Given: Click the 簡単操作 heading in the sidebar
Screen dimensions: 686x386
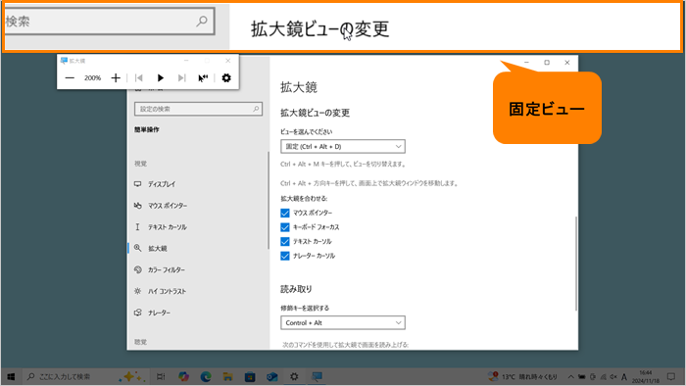Looking at the screenshot, I should (x=147, y=130).
